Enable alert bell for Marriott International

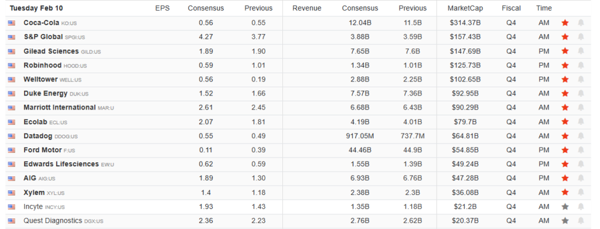(x=581, y=108)
